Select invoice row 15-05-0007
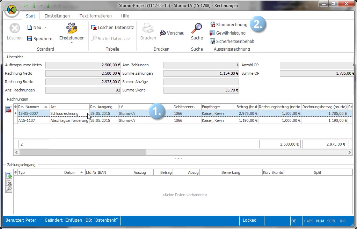 (x=183, y=113)
